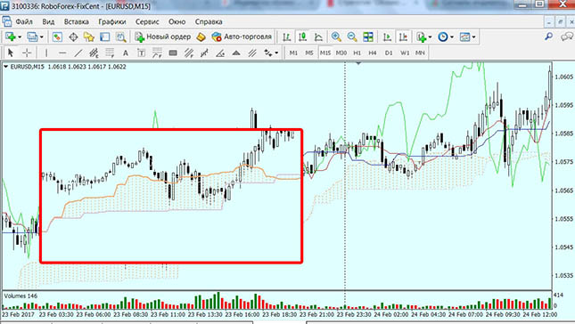Open the tile windows layout icon
The height and width of the screenshot is (324, 575).
click(368, 37)
